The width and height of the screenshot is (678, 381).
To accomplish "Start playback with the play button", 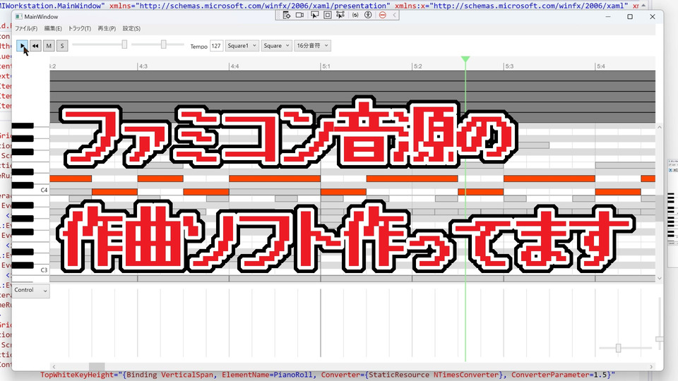I will click(23, 45).
